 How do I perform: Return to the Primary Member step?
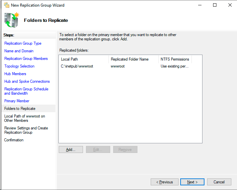(x=17, y=101)
